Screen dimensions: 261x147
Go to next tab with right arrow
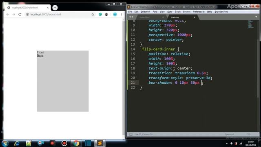coord(133,17)
